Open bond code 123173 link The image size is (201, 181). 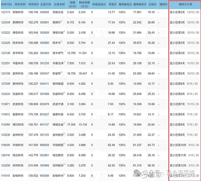[6, 12]
